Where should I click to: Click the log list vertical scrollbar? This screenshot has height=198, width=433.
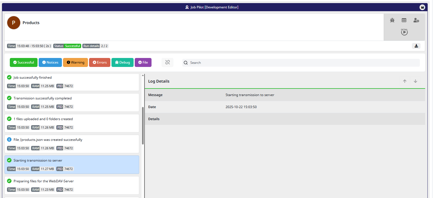click(143, 126)
